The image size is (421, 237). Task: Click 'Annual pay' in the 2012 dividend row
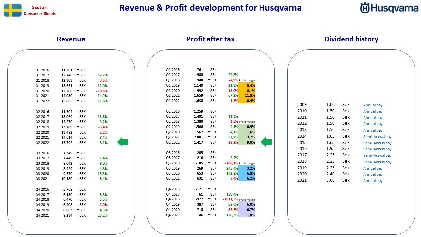click(x=373, y=124)
